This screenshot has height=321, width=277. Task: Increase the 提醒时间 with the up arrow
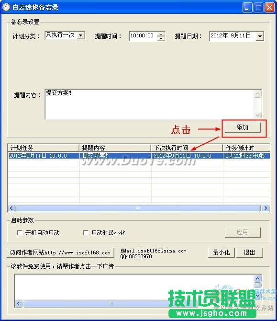click(161, 34)
